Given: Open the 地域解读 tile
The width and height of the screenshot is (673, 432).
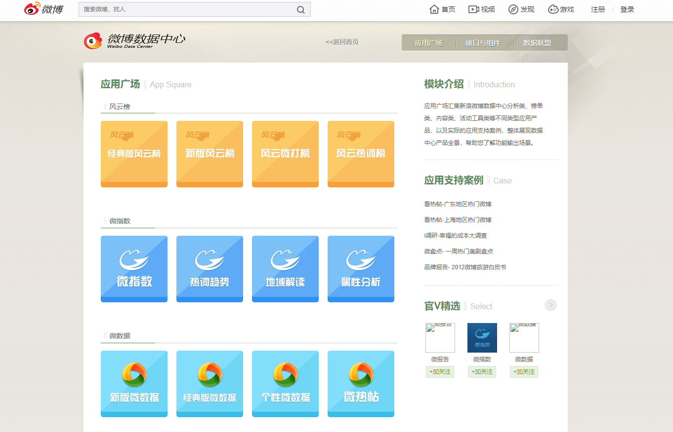Looking at the screenshot, I should tap(285, 269).
